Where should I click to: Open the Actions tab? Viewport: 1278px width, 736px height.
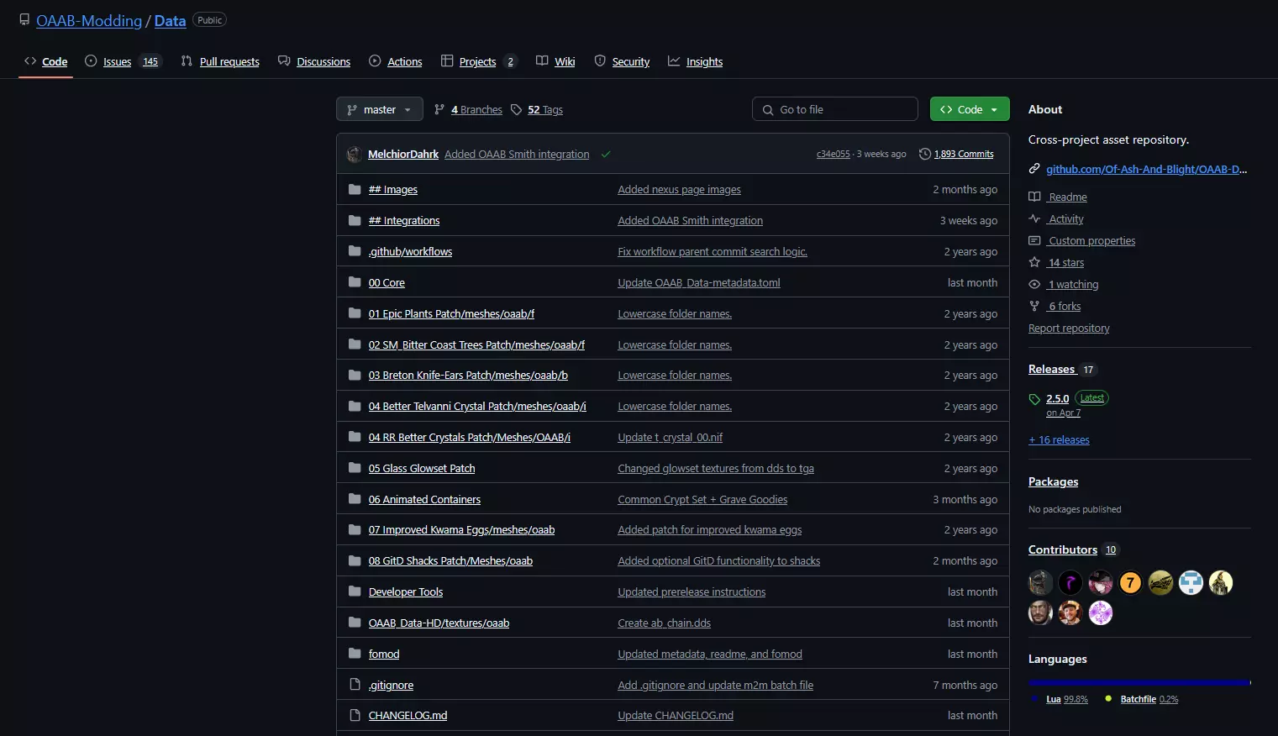pyautogui.click(x=396, y=61)
